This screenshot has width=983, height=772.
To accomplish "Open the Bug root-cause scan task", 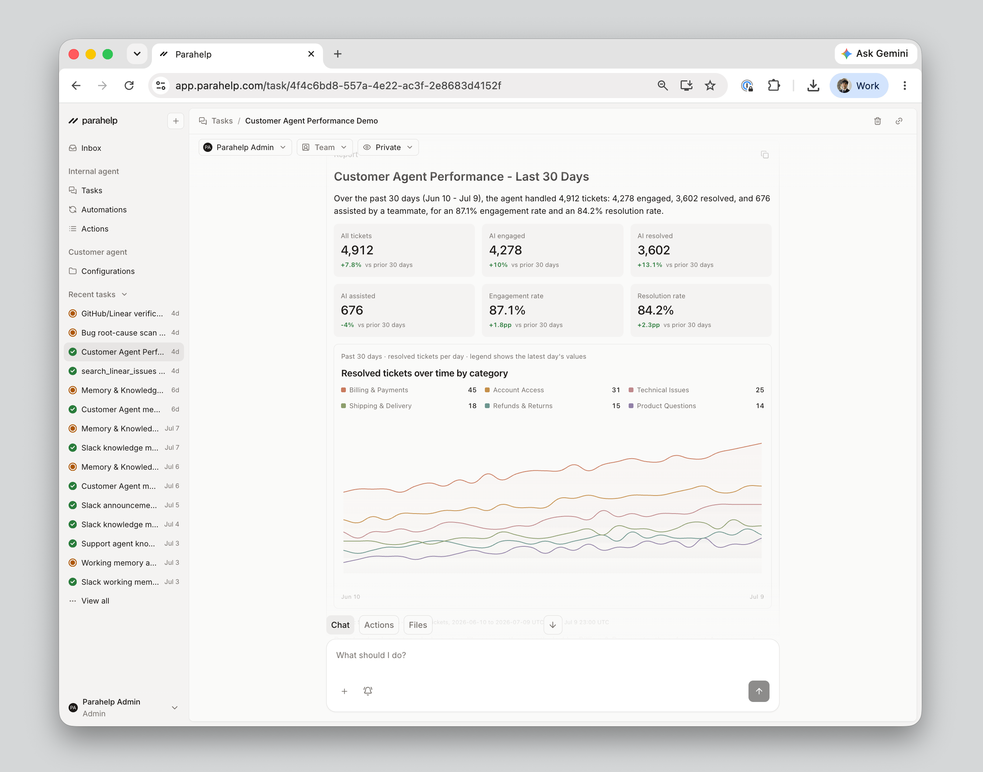I will click(x=124, y=333).
